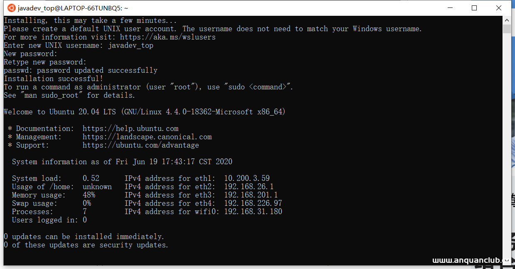Close the Ubuntu terminal window
This screenshot has width=515, height=269.
[x=499, y=8]
